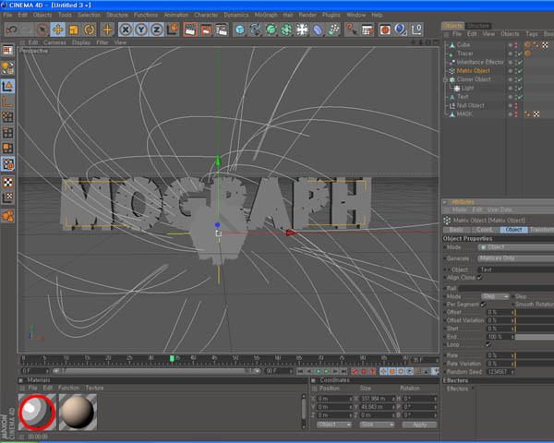Toggle Z axis lock
The width and height of the screenshot is (554, 443).
pyautogui.click(x=157, y=30)
